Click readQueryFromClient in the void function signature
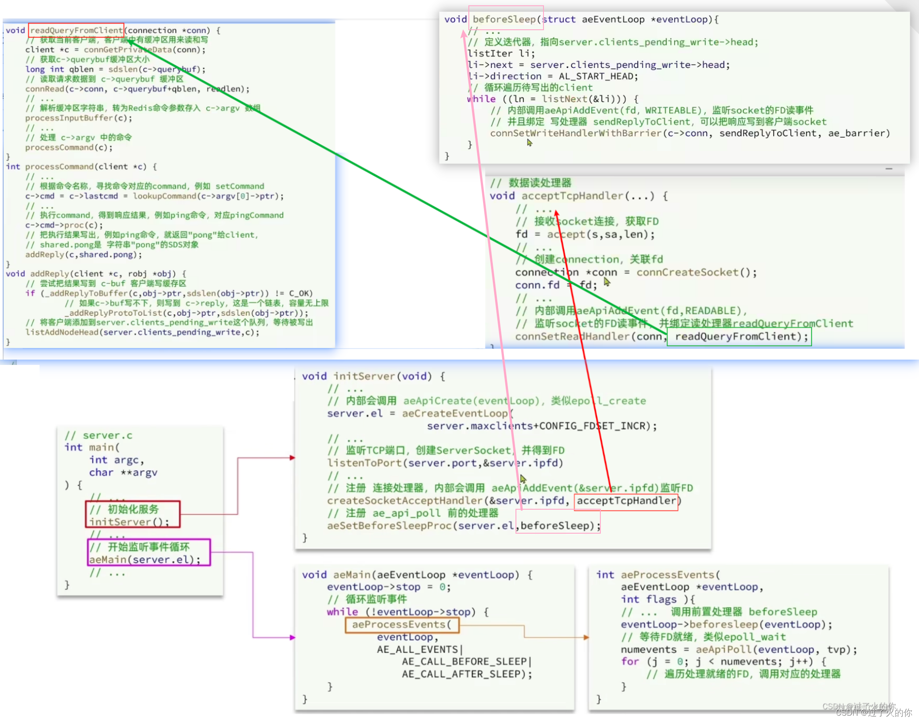The image size is (919, 721). [x=76, y=30]
